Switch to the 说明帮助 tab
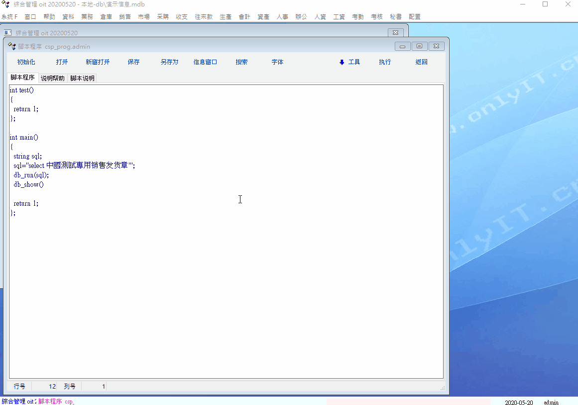The height and width of the screenshot is (405, 578). [53, 79]
